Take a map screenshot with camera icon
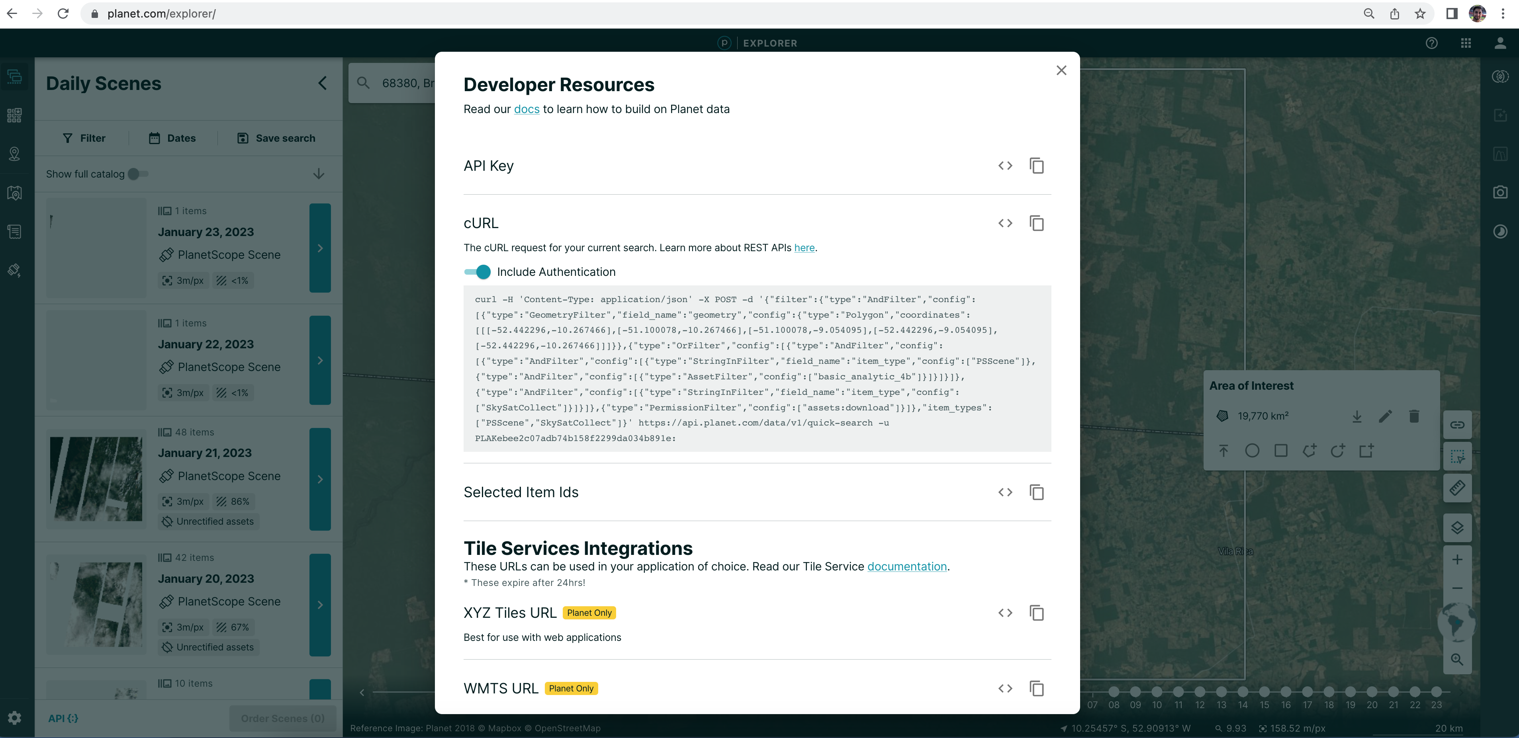The width and height of the screenshot is (1519, 738). (x=1499, y=192)
